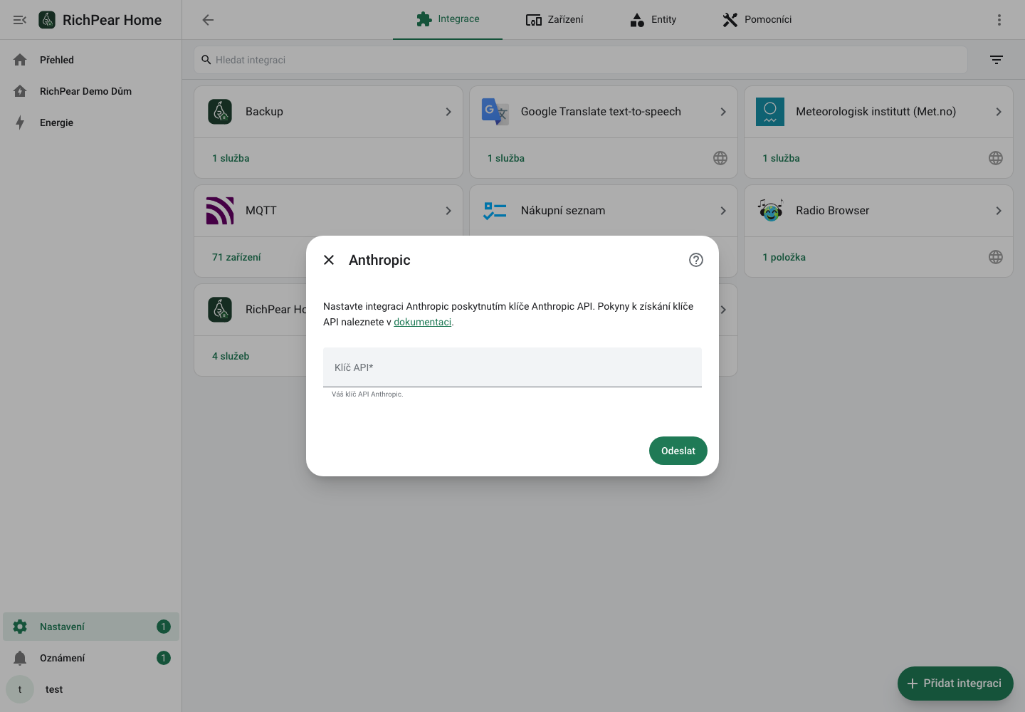Open the three-dot overflow menu
Screen dimensions: 1025x712
999,20
